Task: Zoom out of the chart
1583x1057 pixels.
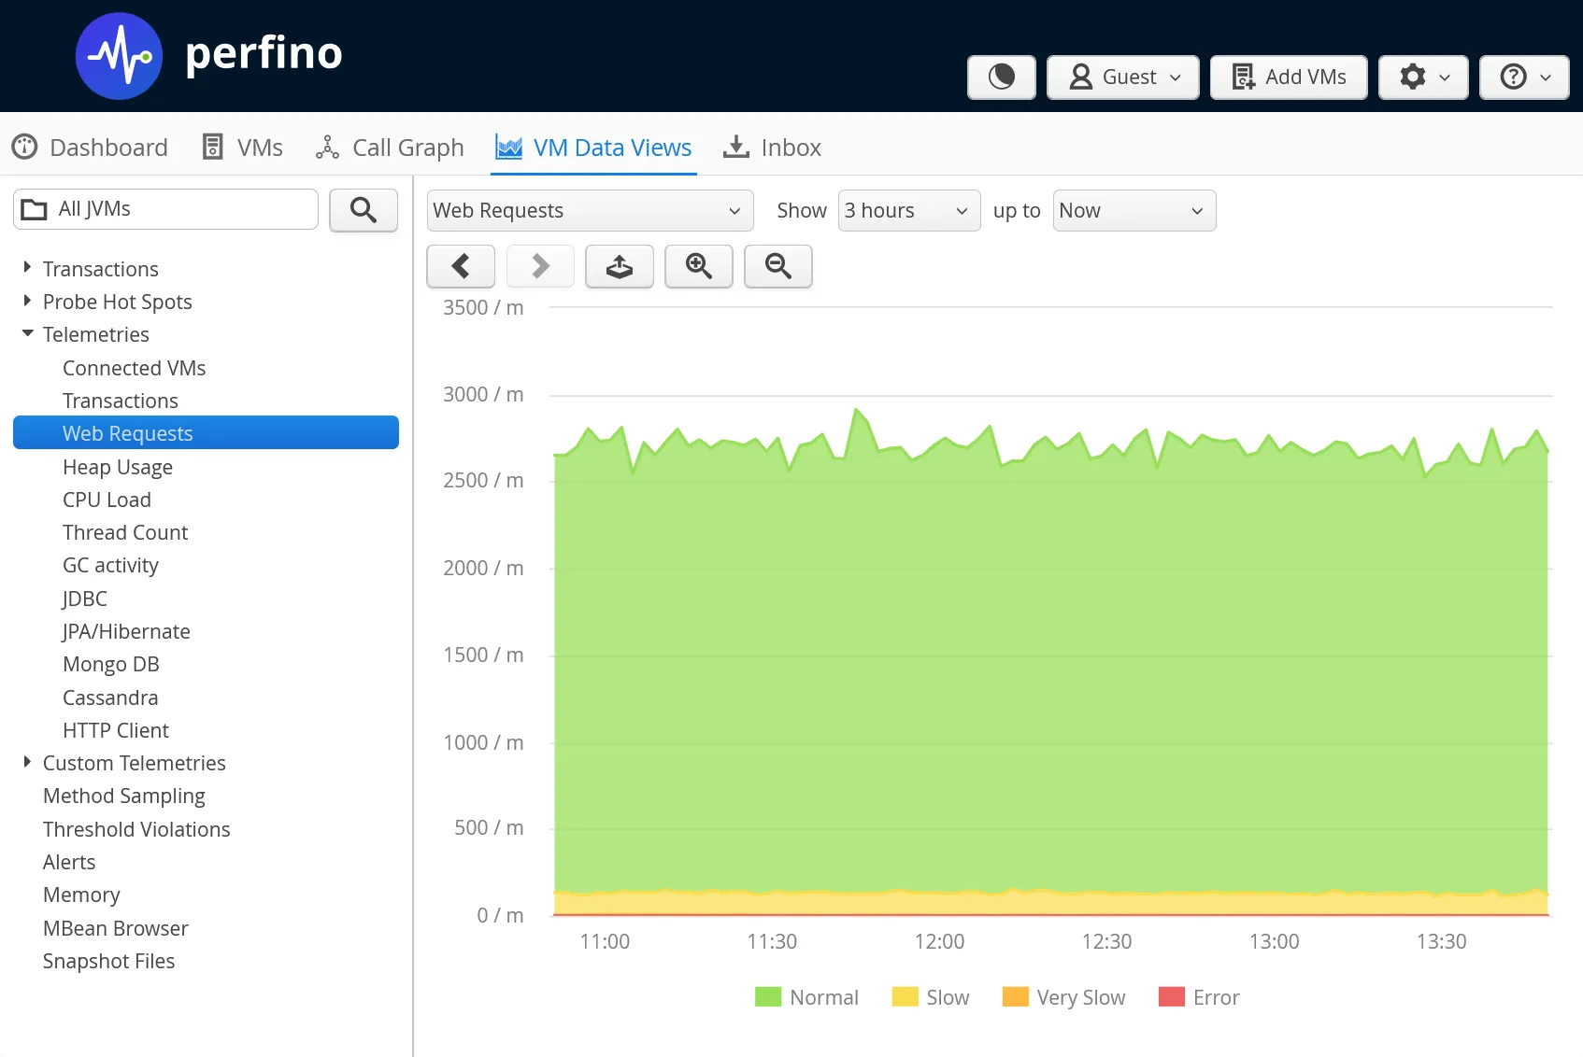Action: (x=777, y=267)
